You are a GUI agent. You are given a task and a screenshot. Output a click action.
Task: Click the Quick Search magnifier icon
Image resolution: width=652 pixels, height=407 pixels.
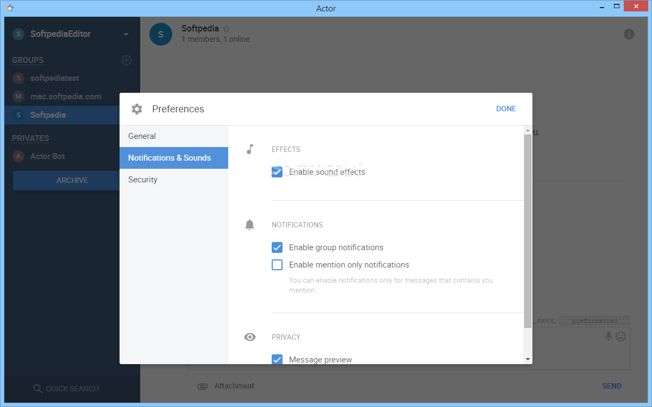pos(37,389)
